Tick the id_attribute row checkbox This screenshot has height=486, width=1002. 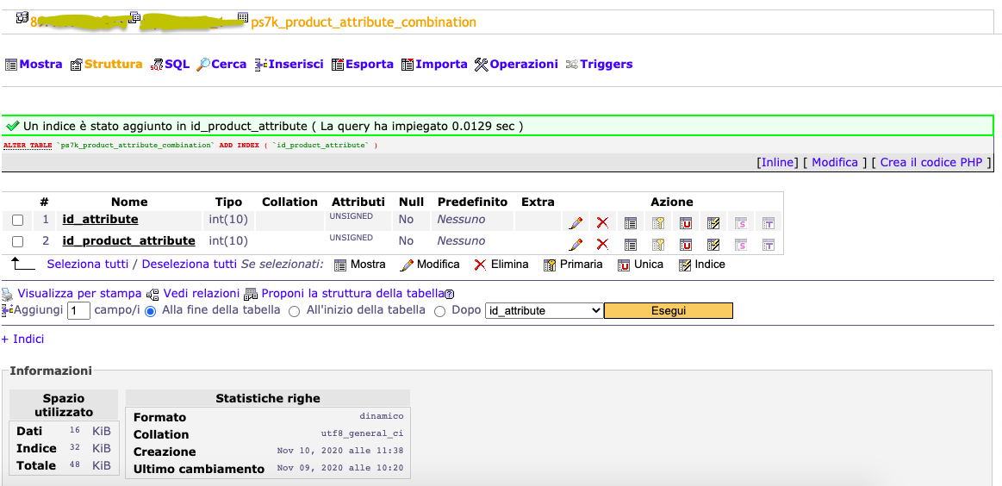18,220
